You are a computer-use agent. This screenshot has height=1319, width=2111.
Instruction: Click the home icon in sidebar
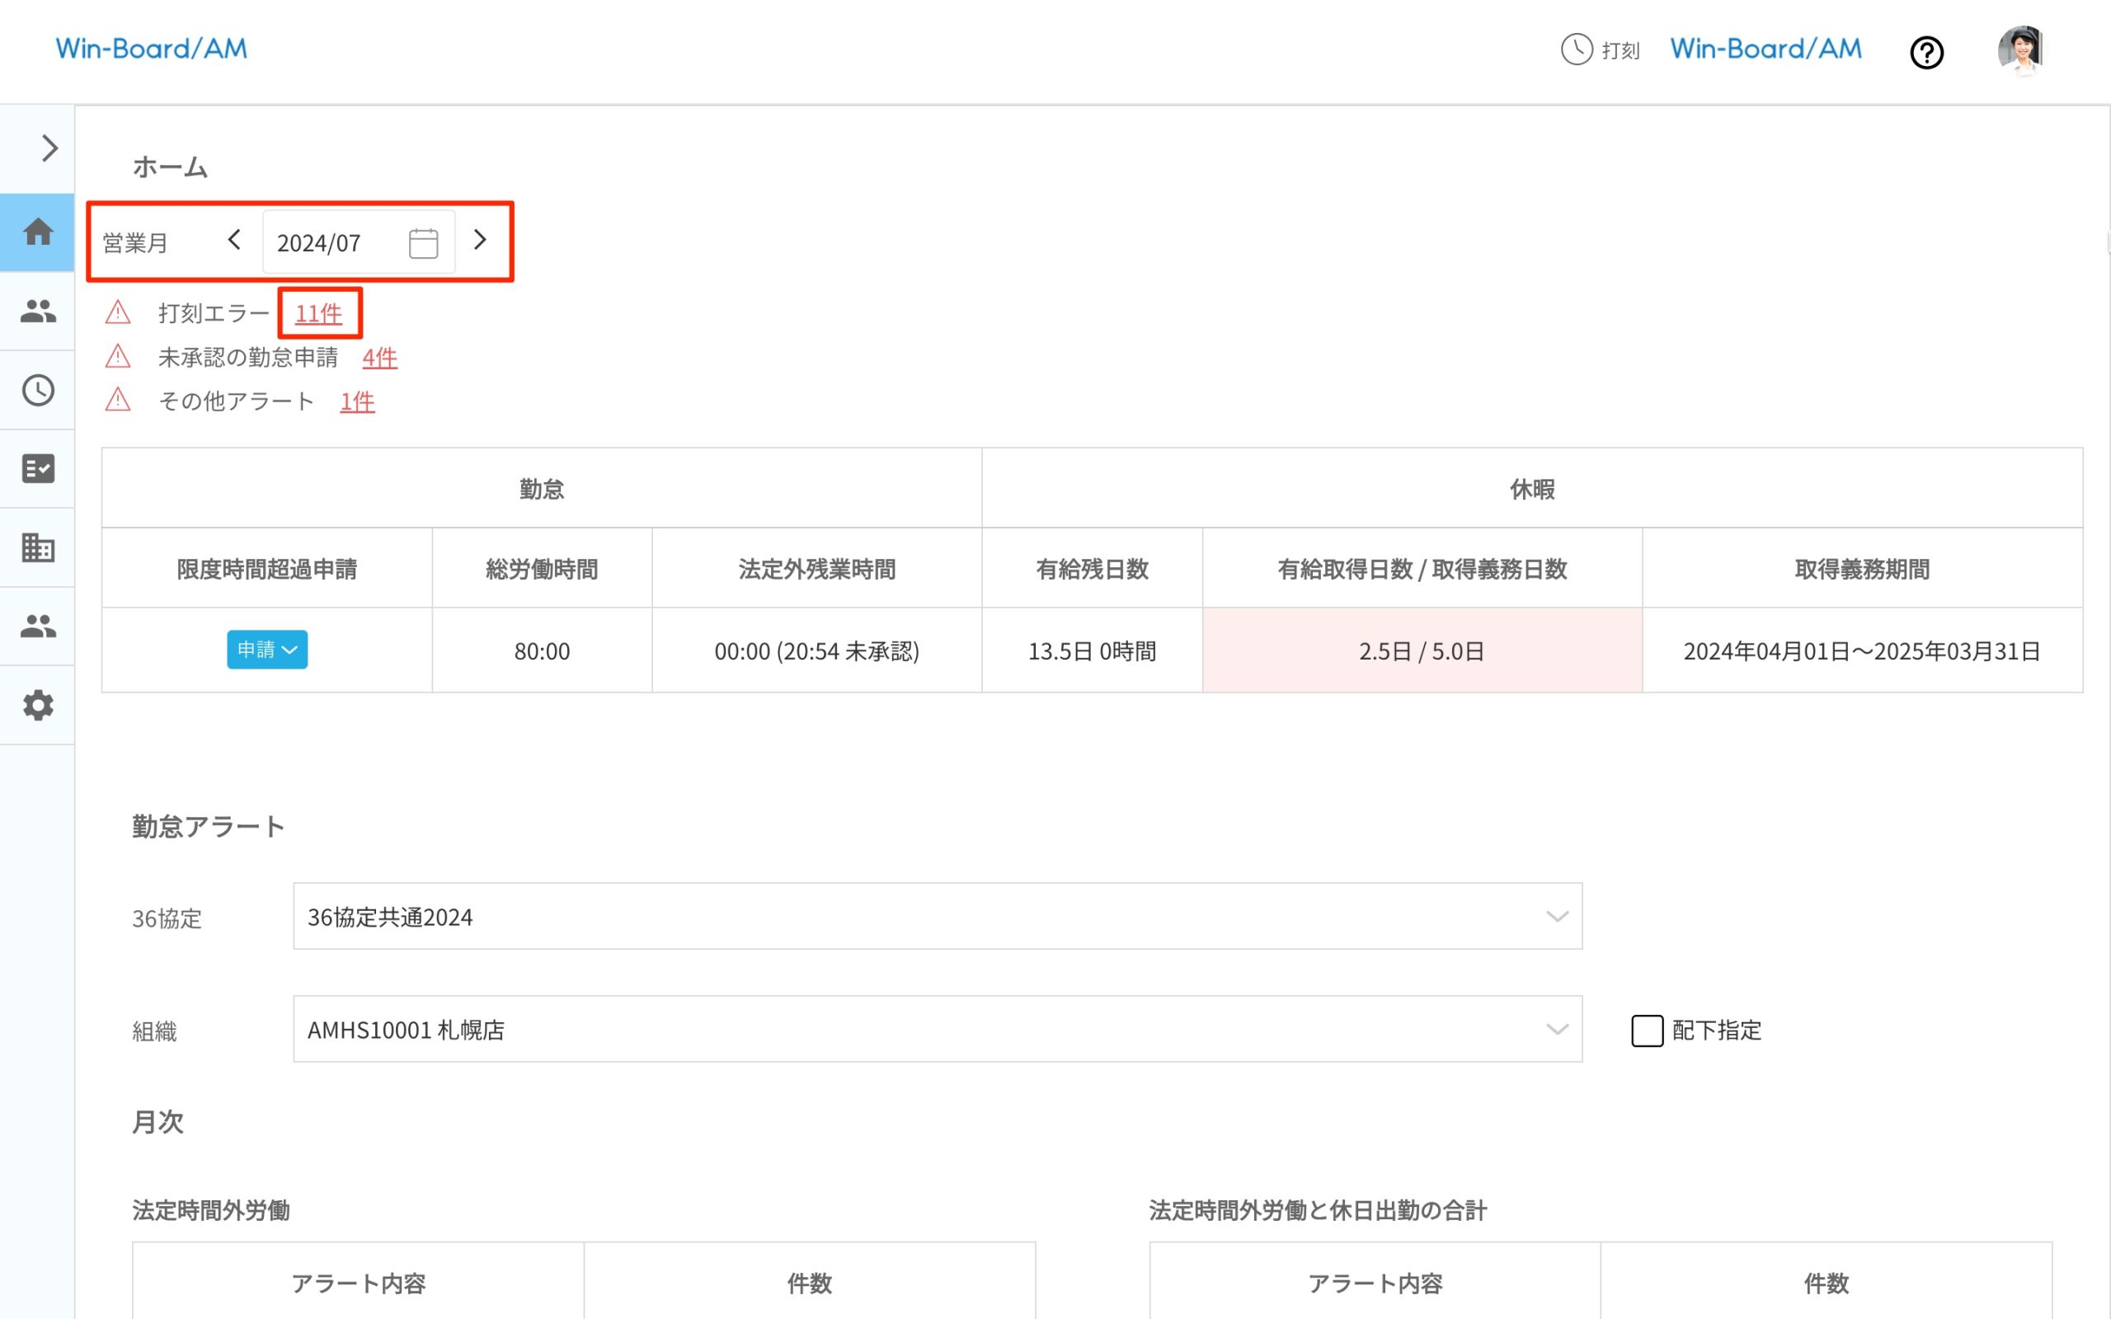click(37, 232)
